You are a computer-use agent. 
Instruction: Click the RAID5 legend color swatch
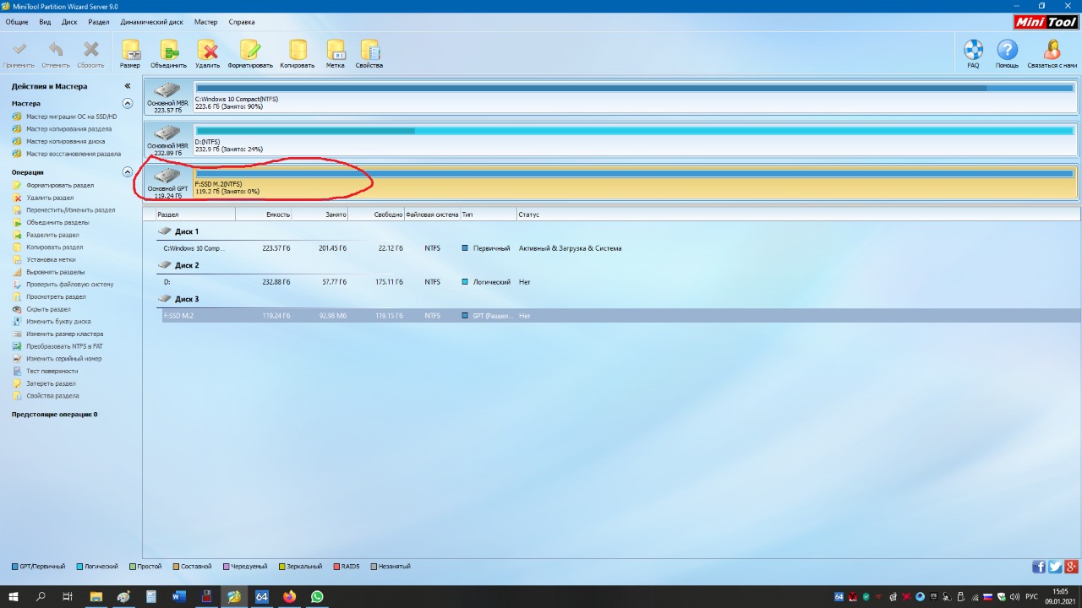336,567
